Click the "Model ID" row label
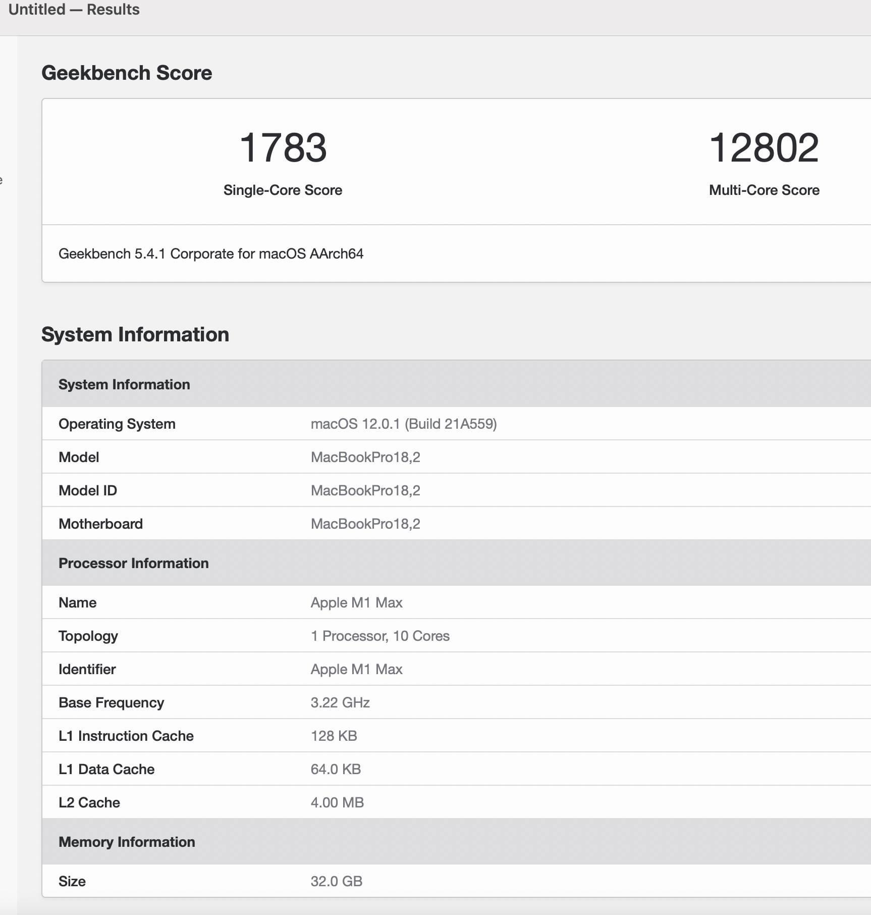The height and width of the screenshot is (915, 871). (x=88, y=490)
